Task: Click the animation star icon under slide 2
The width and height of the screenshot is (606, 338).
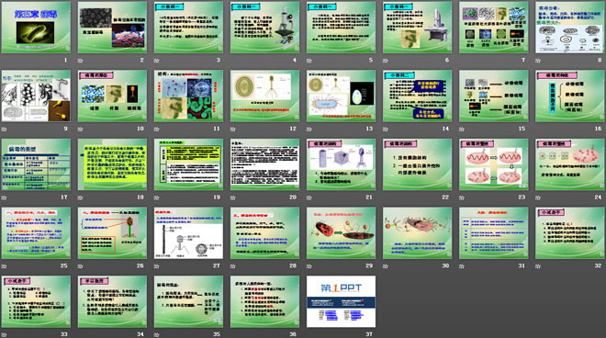Action: pyautogui.click(x=81, y=61)
